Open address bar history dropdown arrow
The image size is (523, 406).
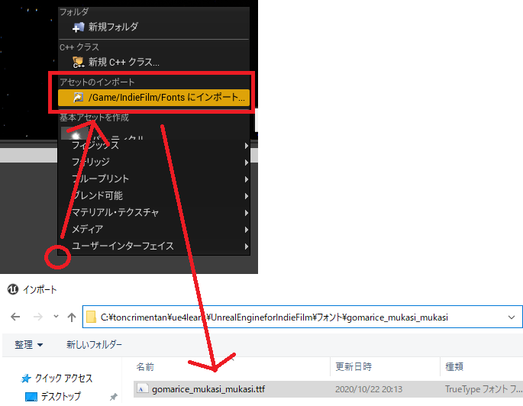click(512, 317)
